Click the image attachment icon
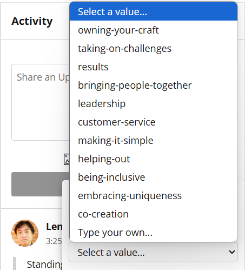The image size is (245, 270). tap(67, 159)
